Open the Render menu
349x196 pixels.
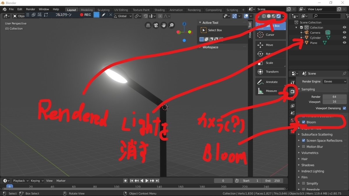coord(30,9)
